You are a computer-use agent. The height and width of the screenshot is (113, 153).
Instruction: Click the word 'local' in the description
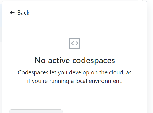[81, 81]
